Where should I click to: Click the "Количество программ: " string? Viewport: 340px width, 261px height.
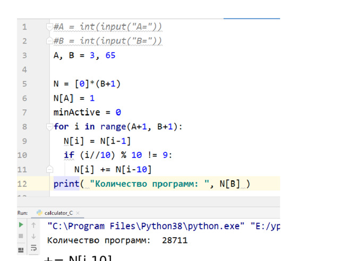point(149,184)
